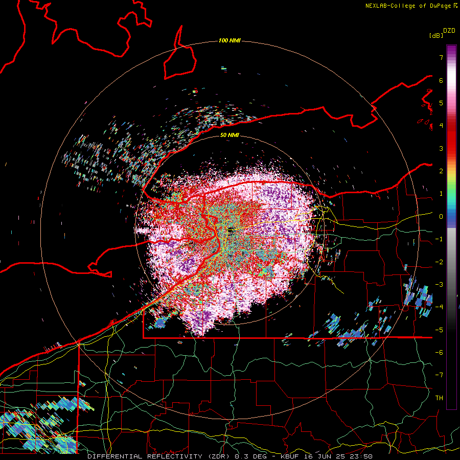Click the 1 dB value on color scale
Image resolution: width=460 pixels, height=460 pixels.
(441, 194)
